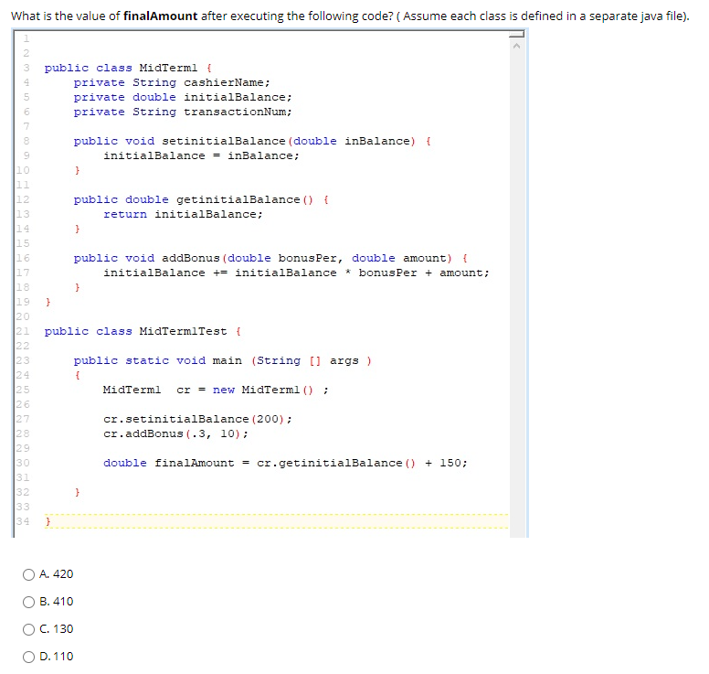Click line number 21 in the gutter
This screenshot has height=674, width=709.
coord(23,331)
